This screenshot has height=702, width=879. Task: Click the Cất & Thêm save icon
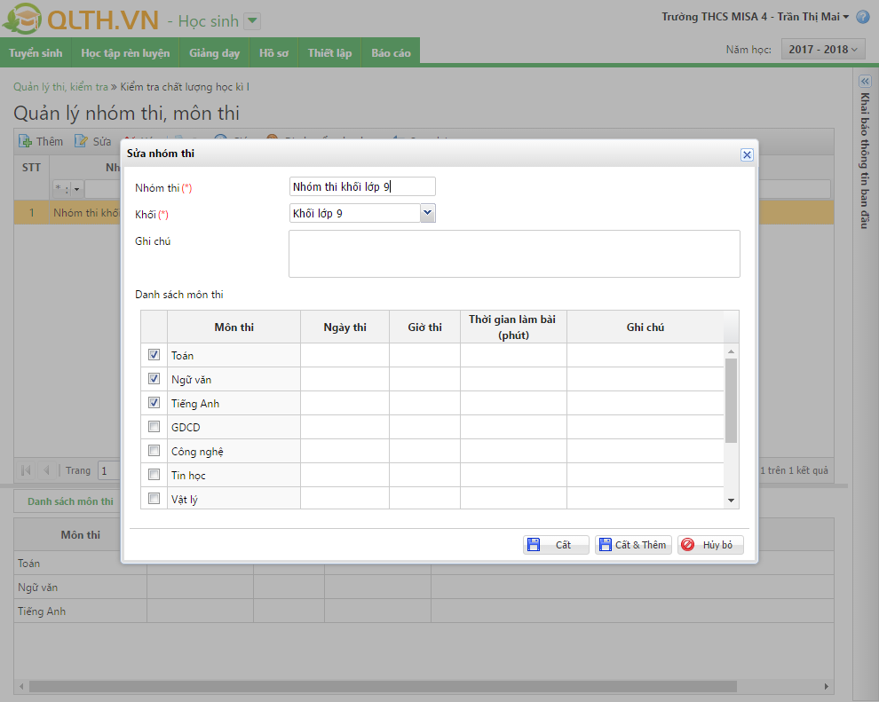(x=606, y=545)
